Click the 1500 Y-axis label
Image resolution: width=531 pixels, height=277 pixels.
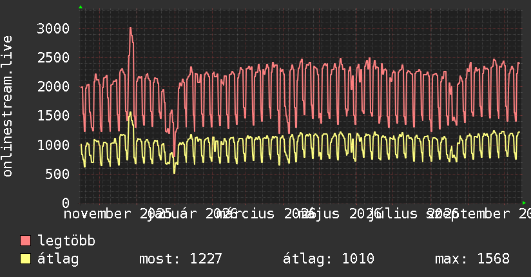coord(53,116)
